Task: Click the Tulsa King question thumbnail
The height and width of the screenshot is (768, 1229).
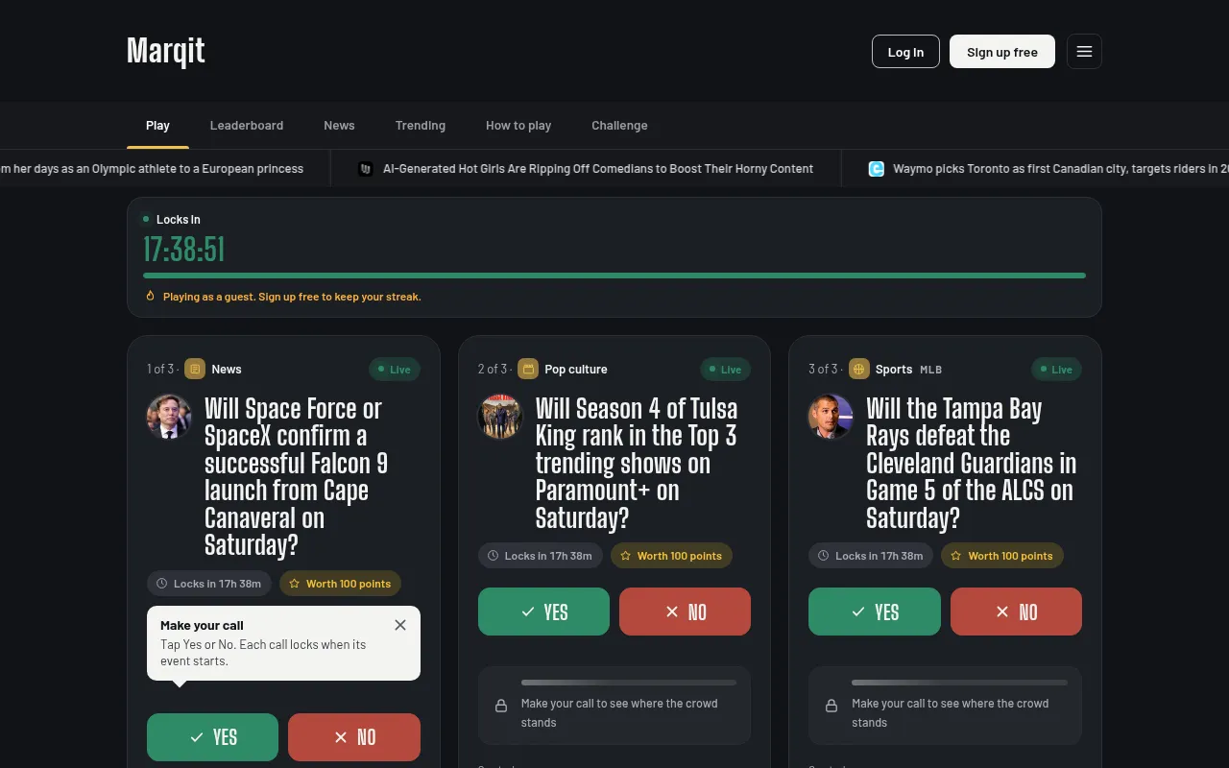Action: (x=500, y=417)
